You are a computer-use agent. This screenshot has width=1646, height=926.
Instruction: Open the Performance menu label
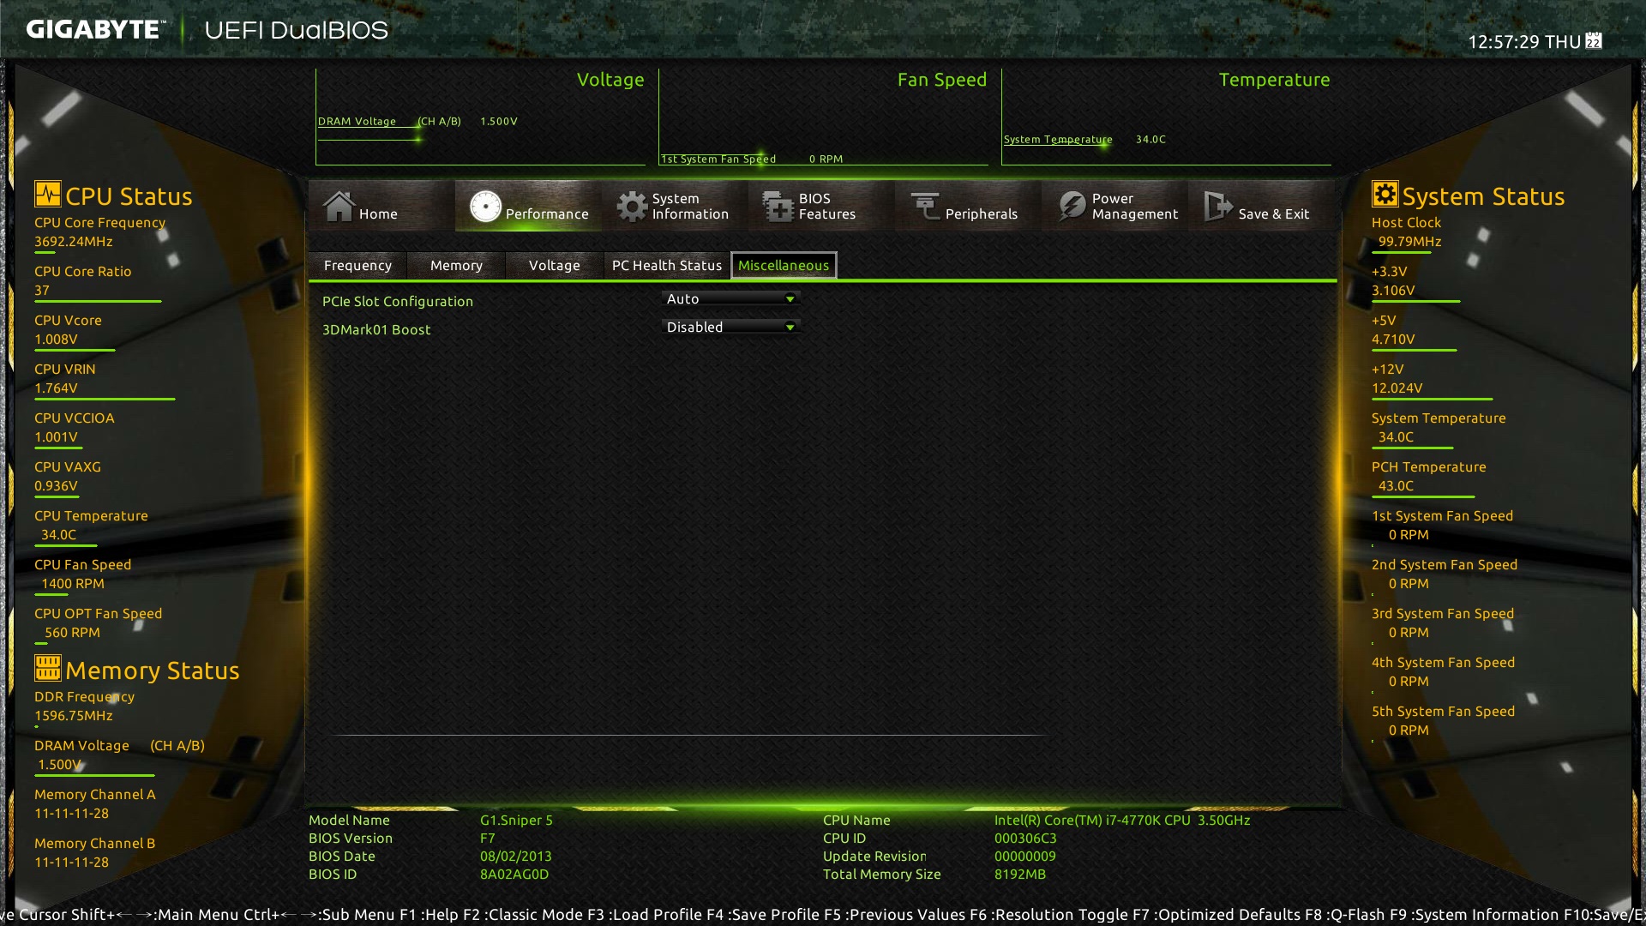pyautogui.click(x=547, y=214)
